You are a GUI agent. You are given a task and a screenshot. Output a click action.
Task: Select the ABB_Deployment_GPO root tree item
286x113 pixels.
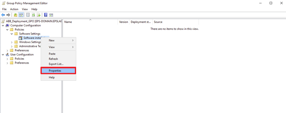coord(34,21)
